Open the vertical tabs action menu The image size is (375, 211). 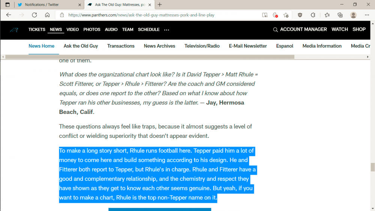[x=7, y=4]
